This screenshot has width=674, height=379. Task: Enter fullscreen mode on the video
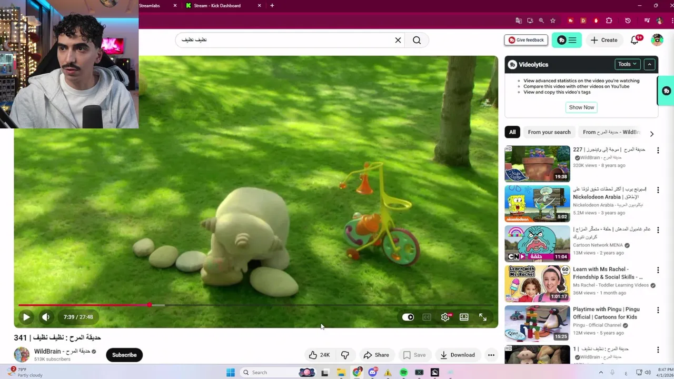(483, 317)
